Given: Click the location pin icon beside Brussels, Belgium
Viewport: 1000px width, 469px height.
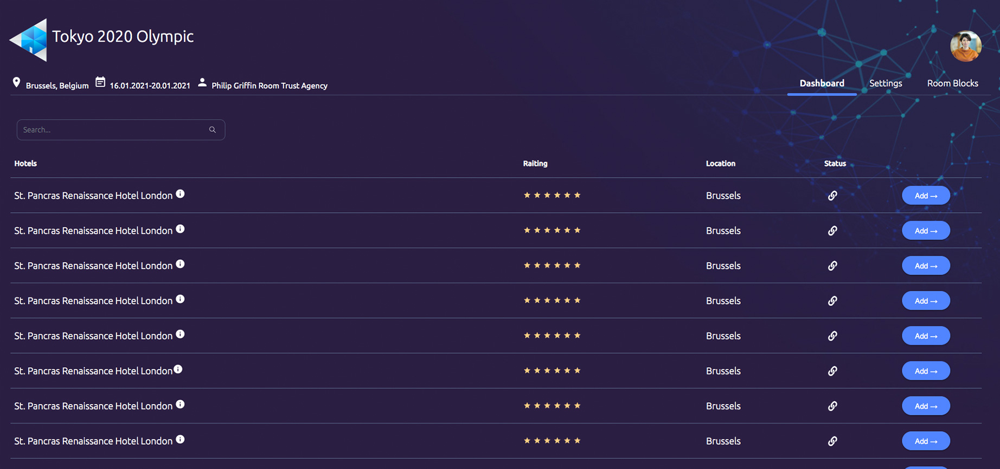Looking at the screenshot, I should [x=17, y=83].
